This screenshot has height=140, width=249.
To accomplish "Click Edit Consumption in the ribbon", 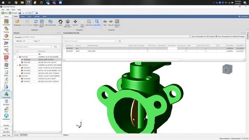I will click(x=51, y=23).
